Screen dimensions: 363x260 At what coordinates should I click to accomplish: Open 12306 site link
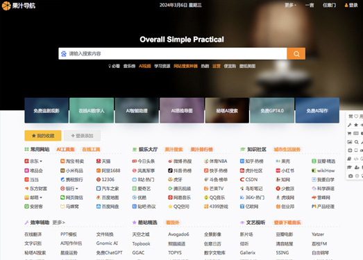click(x=105, y=180)
